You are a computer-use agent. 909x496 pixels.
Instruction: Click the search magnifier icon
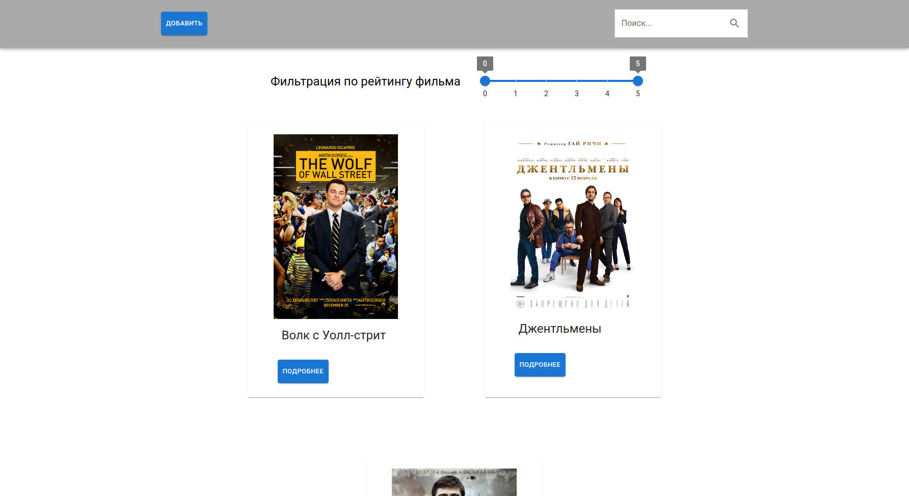tap(734, 23)
